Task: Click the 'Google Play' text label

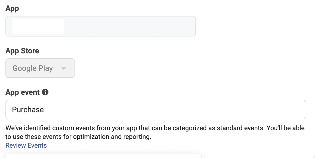Action: (33, 68)
